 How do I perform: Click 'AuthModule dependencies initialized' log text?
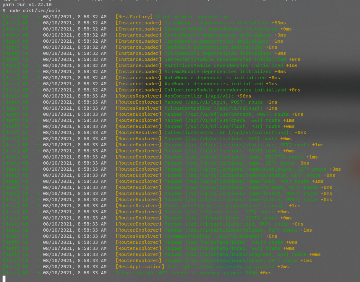(215, 78)
